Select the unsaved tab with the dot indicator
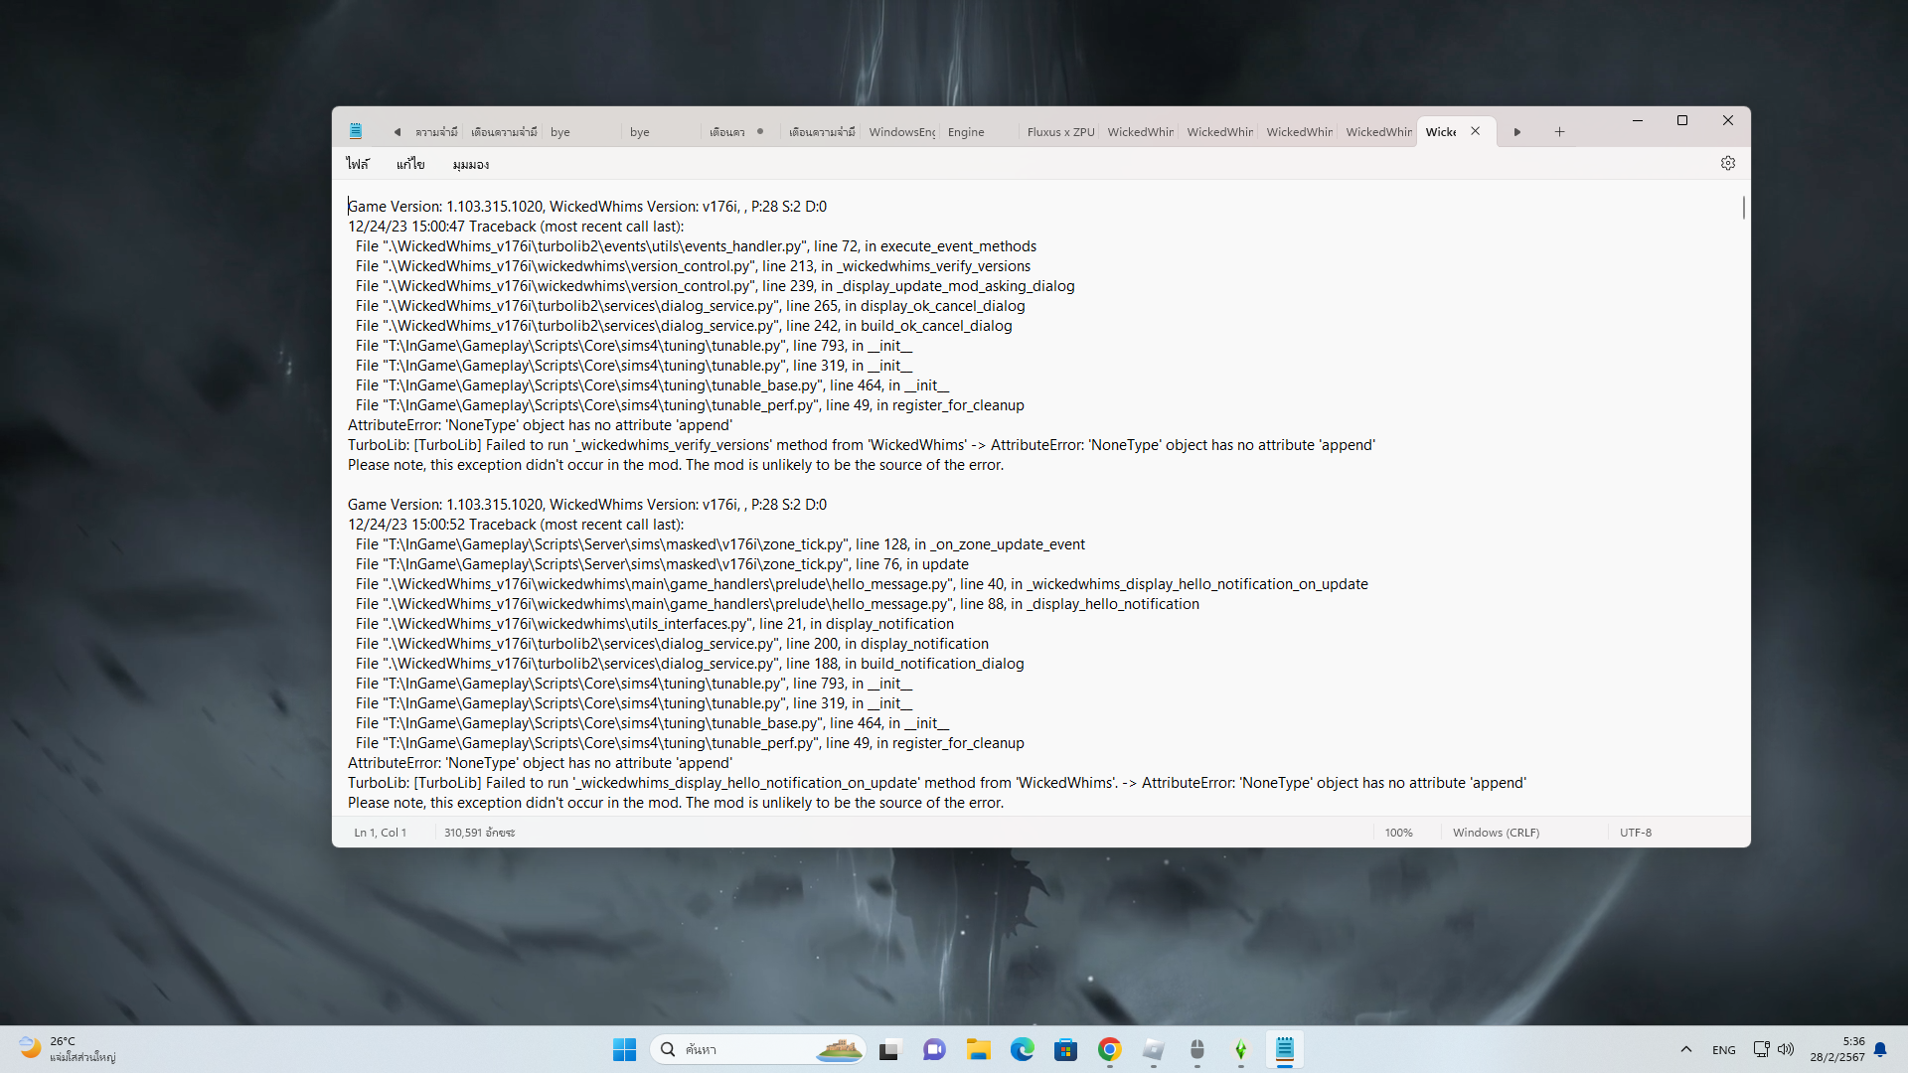The width and height of the screenshot is (1908, 1073). [740, 132]
